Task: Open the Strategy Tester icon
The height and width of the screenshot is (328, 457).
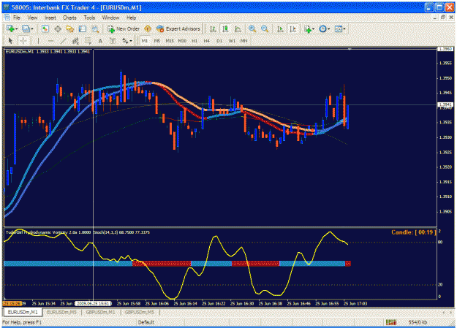Action: [x=95, y=28]
